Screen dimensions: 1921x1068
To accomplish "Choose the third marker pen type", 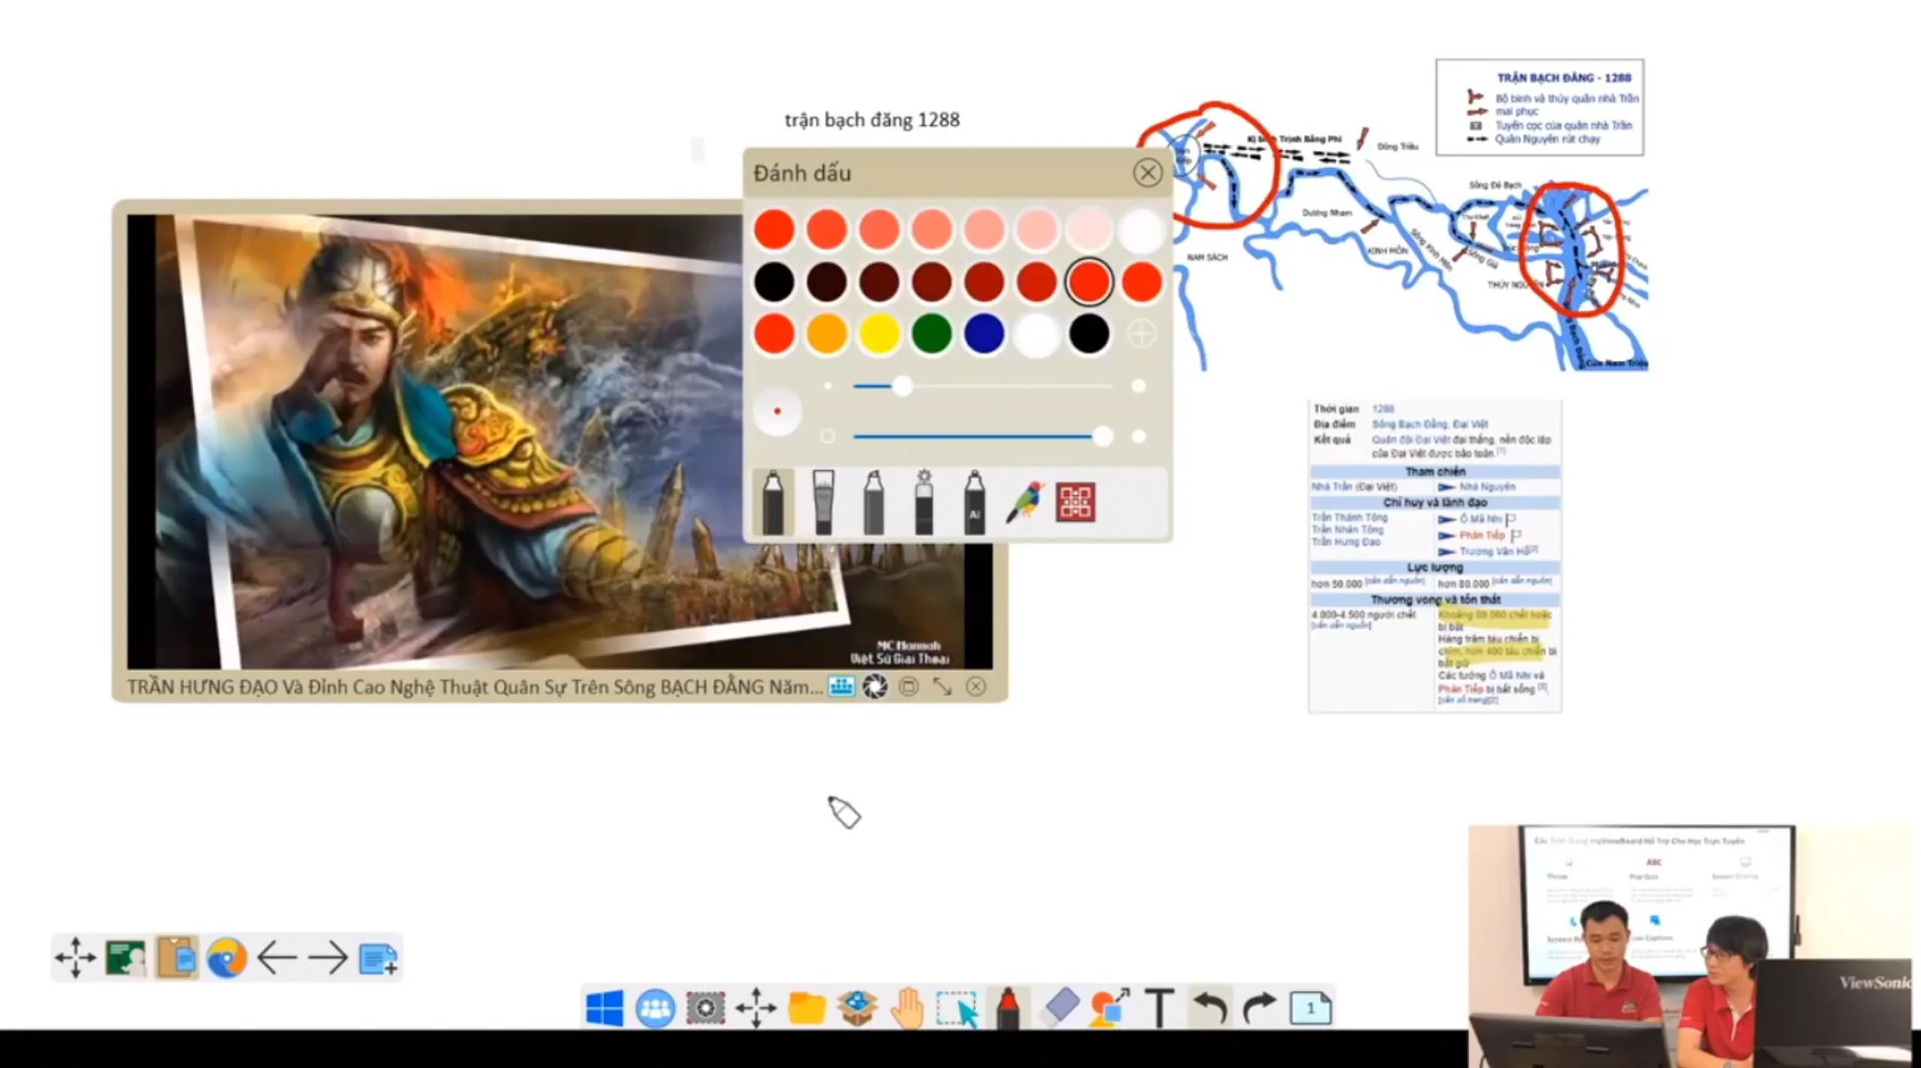I will pos(873,502).
